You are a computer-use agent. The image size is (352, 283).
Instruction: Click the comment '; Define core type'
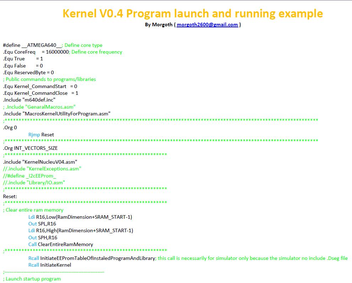click(x=82, y=45)
